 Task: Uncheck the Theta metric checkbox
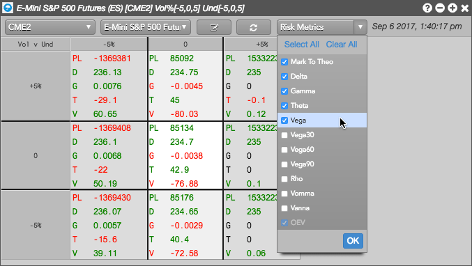coord(284,106)
